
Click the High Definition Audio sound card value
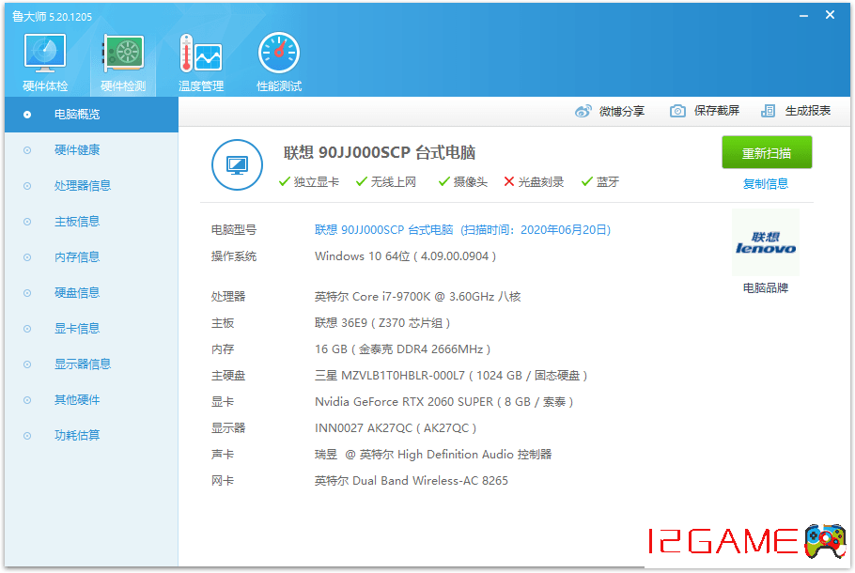point(433,455)
